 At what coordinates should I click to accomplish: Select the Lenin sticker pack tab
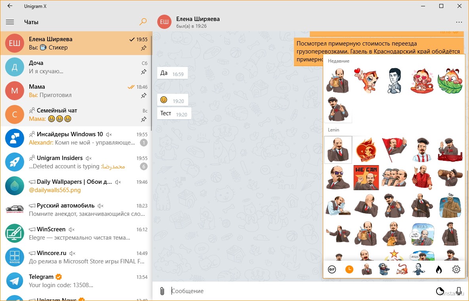(x=367, y=269)
